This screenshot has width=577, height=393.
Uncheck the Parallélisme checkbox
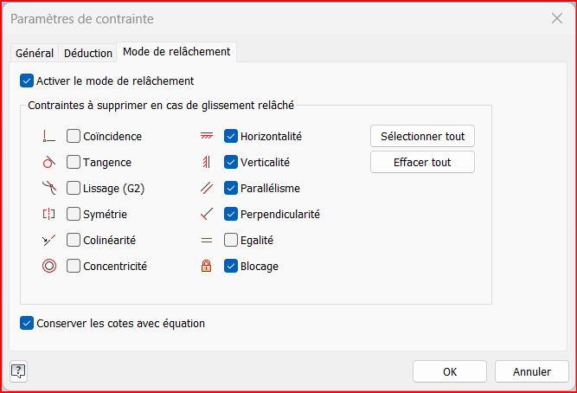(231, 188)
